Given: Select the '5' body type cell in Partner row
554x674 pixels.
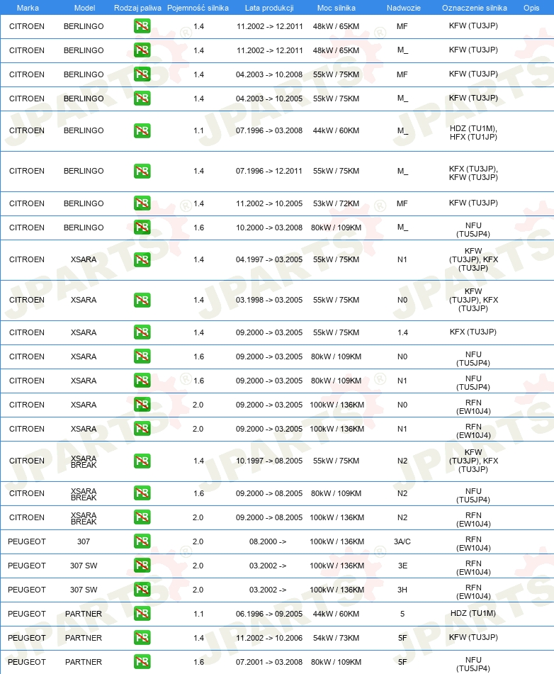Looking at the screenshot, I should (x=402, y=613).
